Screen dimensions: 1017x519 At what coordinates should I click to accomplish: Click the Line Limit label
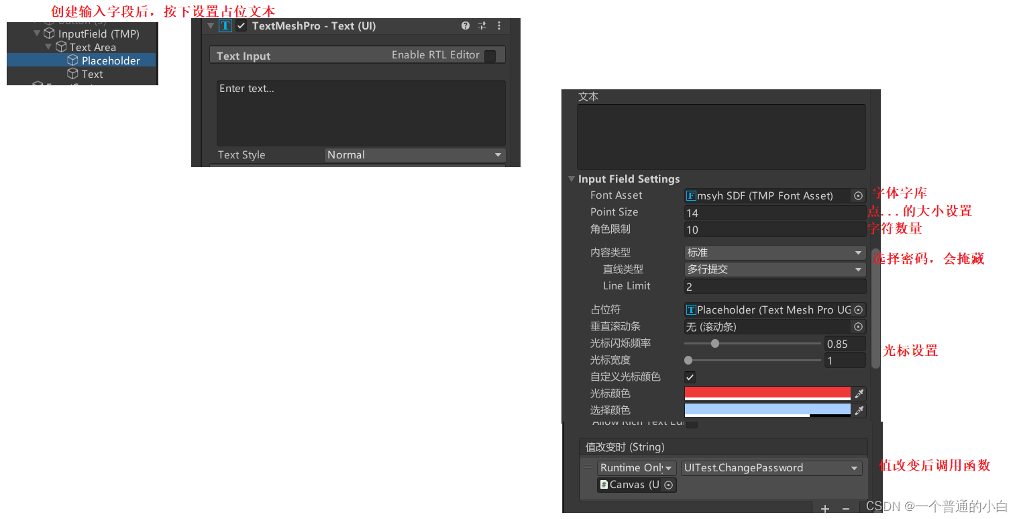[x=627, y=286]
